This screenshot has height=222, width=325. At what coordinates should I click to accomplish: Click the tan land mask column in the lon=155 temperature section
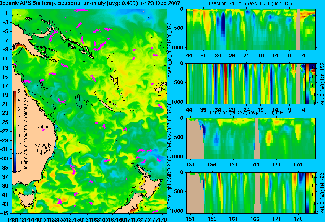[298, 29]
